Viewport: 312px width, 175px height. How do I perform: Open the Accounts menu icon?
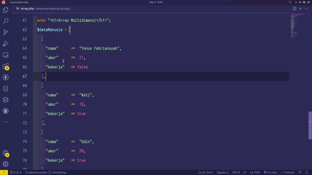(5, 153)
